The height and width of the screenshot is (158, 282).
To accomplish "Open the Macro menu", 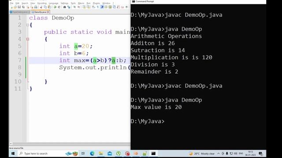I will (x=81, y=3).
